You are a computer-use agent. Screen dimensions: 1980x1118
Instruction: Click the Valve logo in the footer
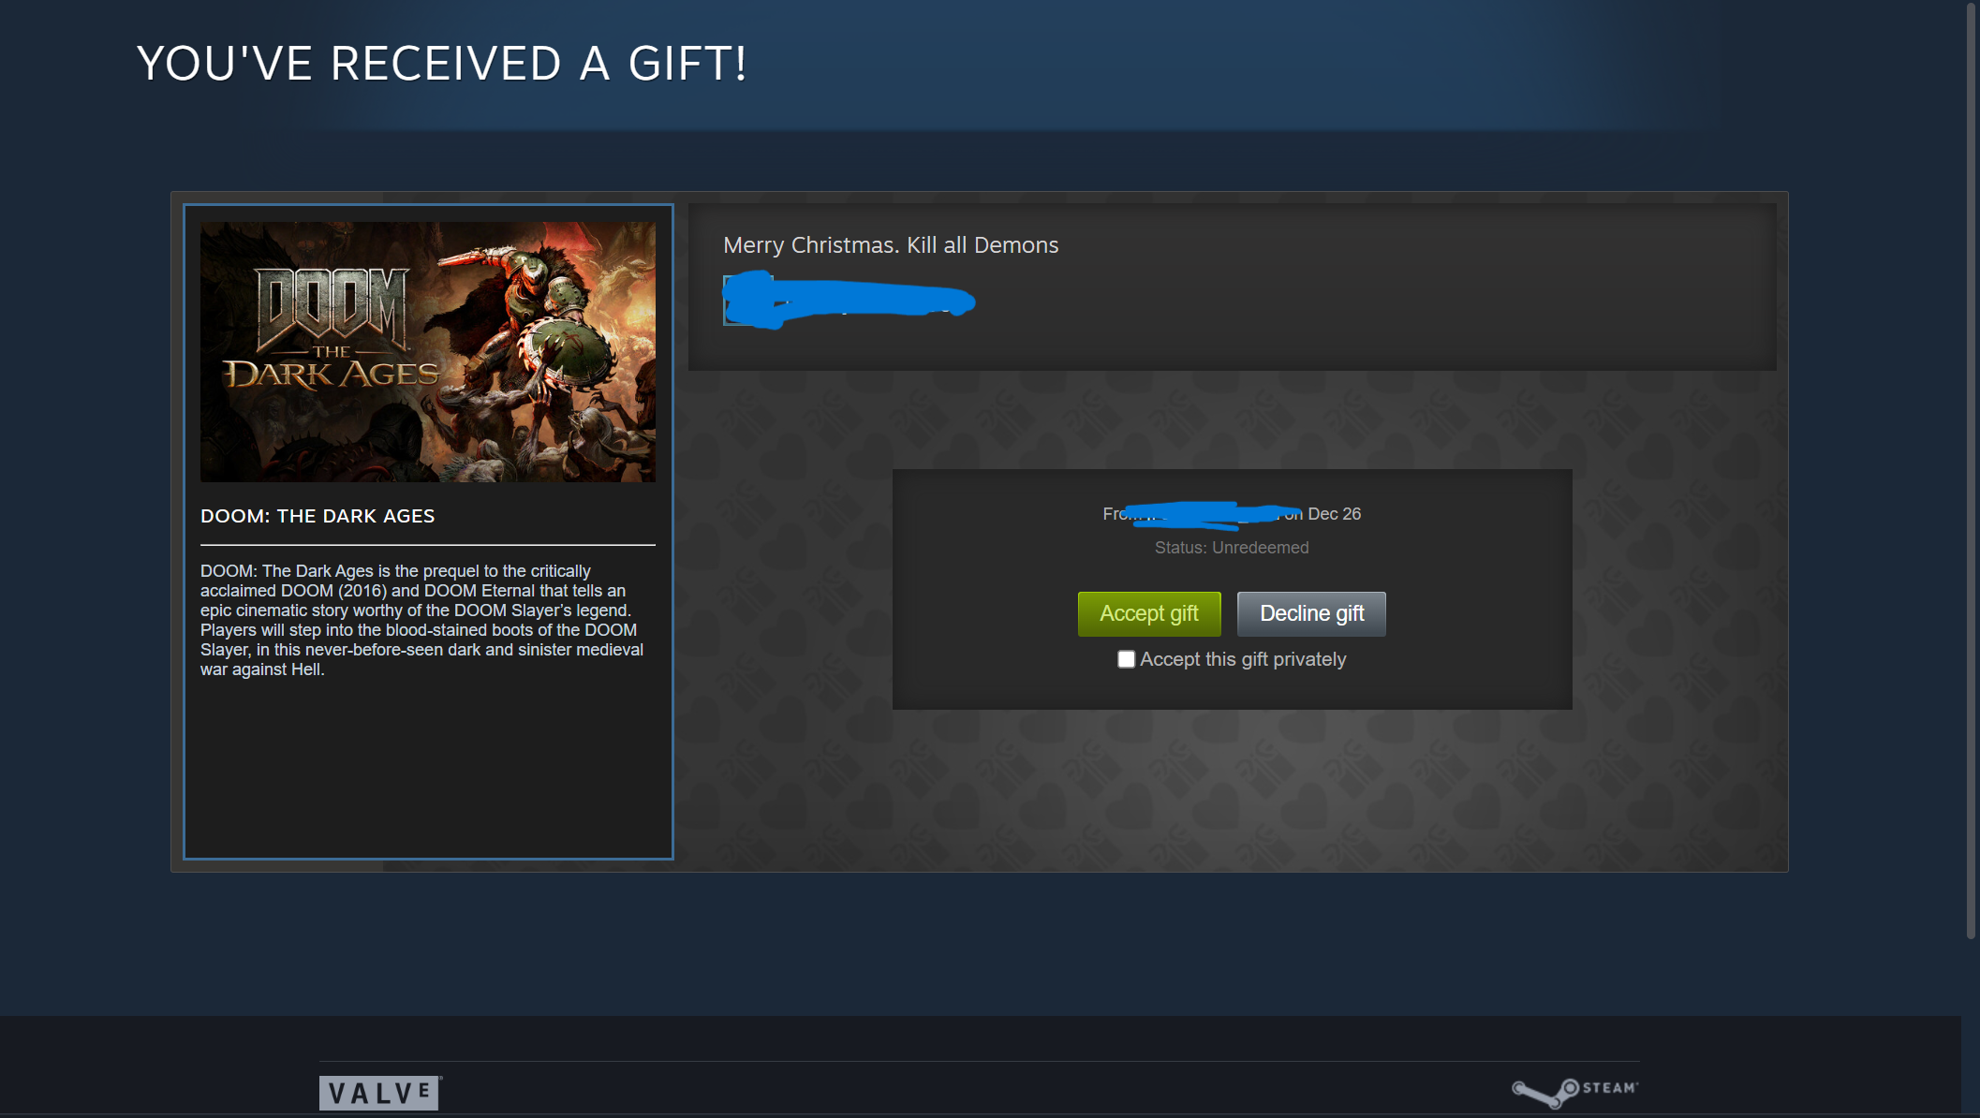click(x=380, y=1093)
